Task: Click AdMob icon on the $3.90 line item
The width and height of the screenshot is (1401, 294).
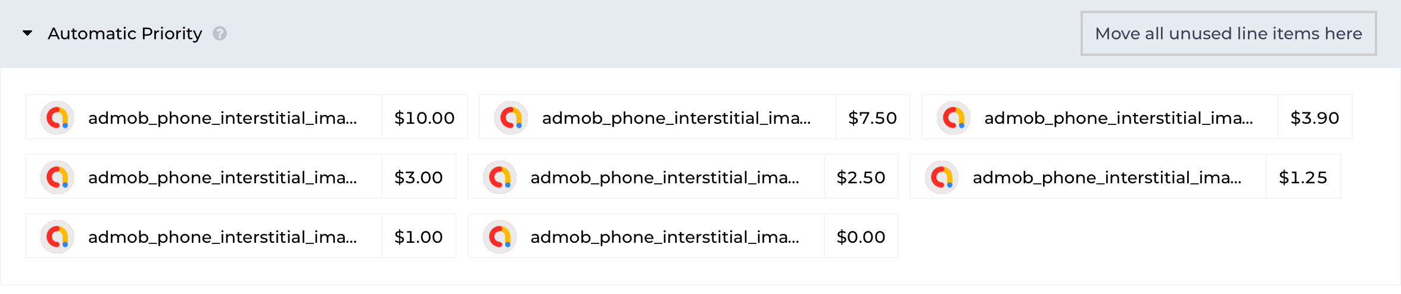Action: (x=953, y=118)
